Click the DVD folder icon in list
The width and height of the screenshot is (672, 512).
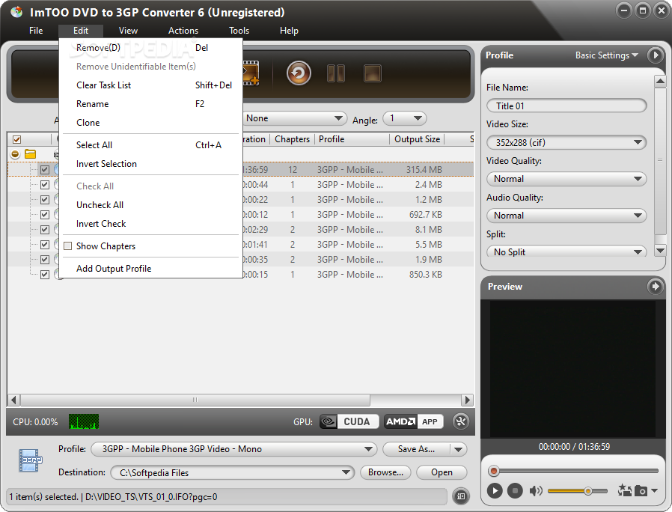30,154
